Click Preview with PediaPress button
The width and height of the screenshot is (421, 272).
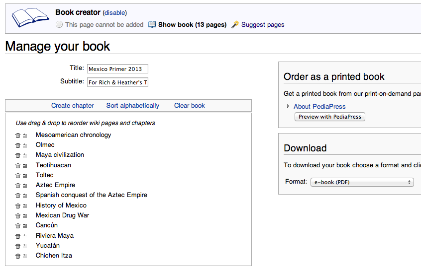point(330,117)
